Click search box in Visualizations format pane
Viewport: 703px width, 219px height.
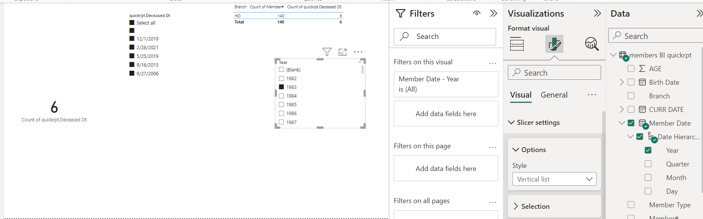(554, 73)
